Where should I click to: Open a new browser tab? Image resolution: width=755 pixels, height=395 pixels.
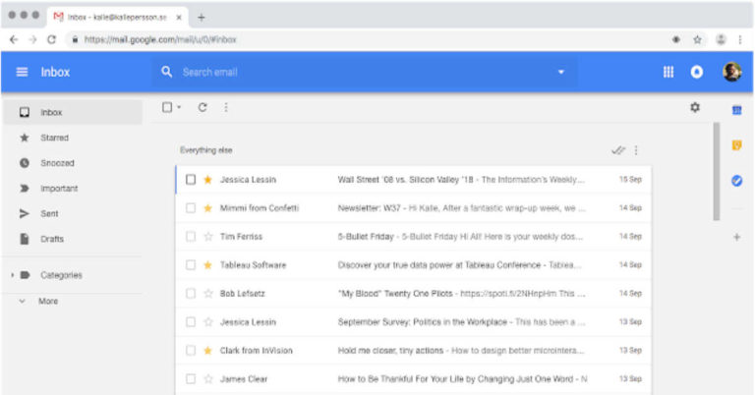202,18
